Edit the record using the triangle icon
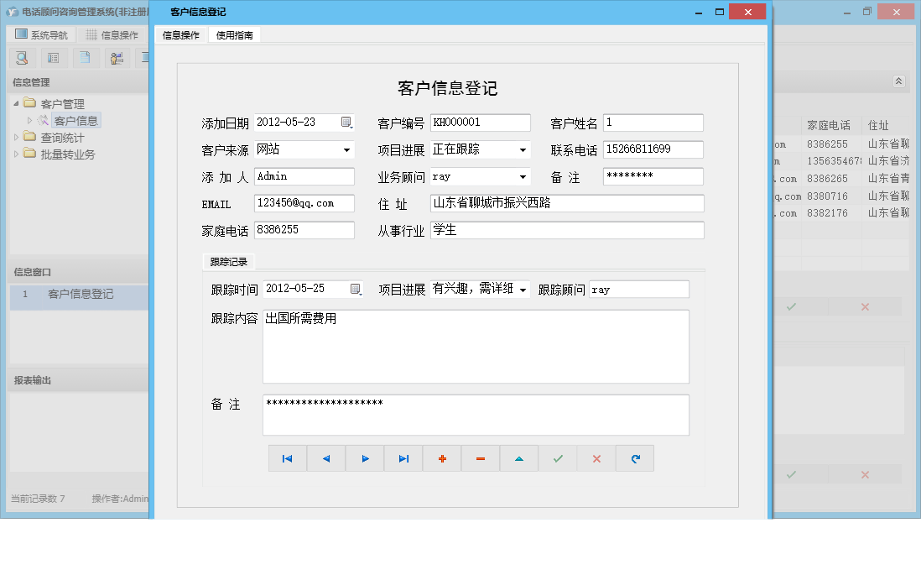The image size is (921, 575). pyautogui.click(x=519, y=458)
